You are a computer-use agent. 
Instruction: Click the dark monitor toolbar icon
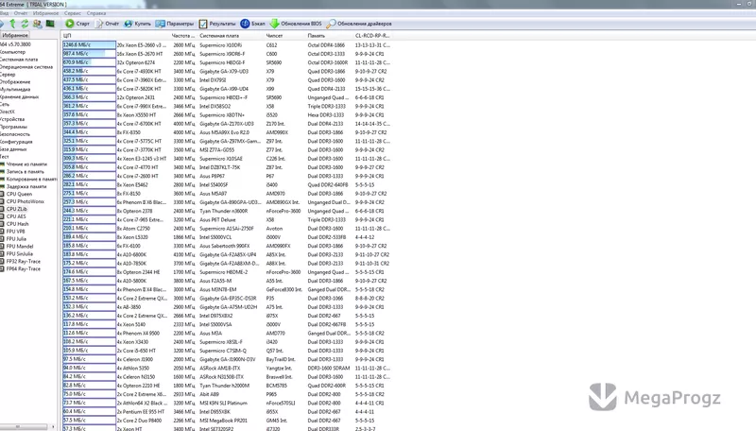point(50,23)
